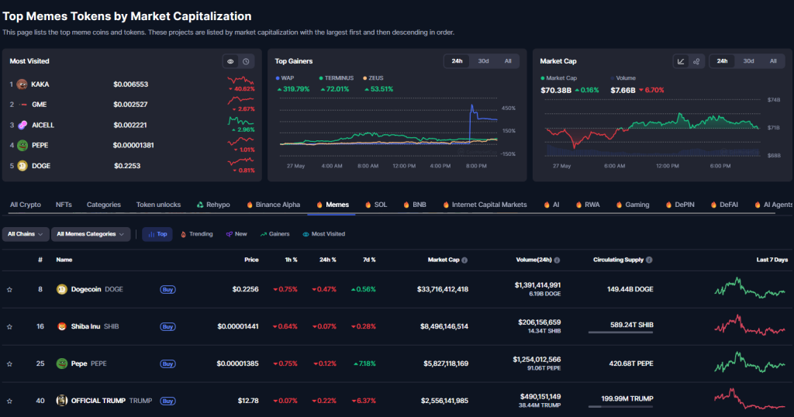Open the AI tab
The height and width of the screenshot is (417, 794).
pyautogui.click(x=551, y=205)
